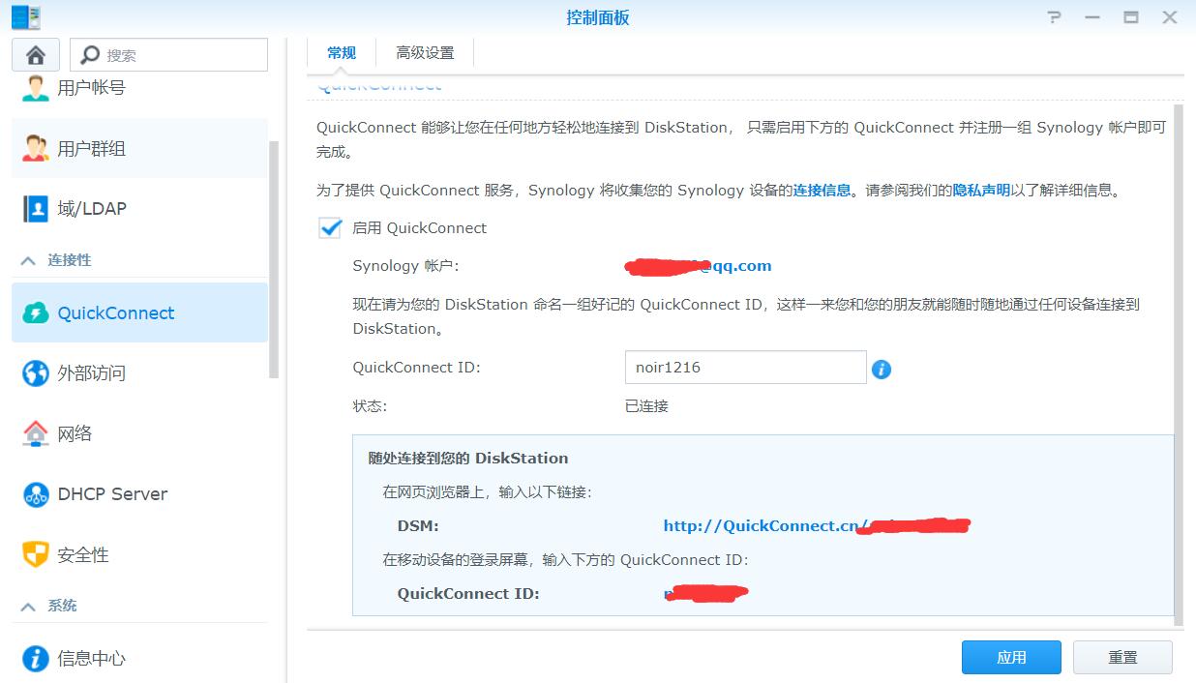Switch to the 常规 tab

(x=342, y=53)
